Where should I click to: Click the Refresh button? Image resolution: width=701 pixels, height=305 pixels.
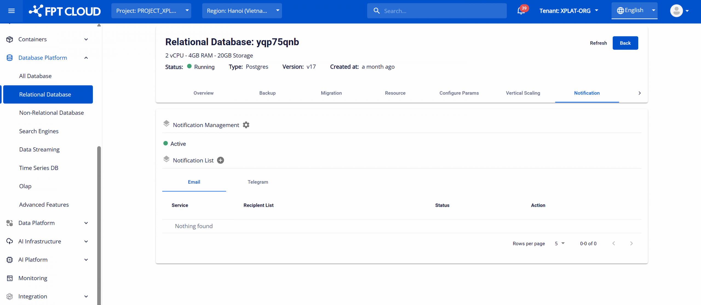click(598, 43)
